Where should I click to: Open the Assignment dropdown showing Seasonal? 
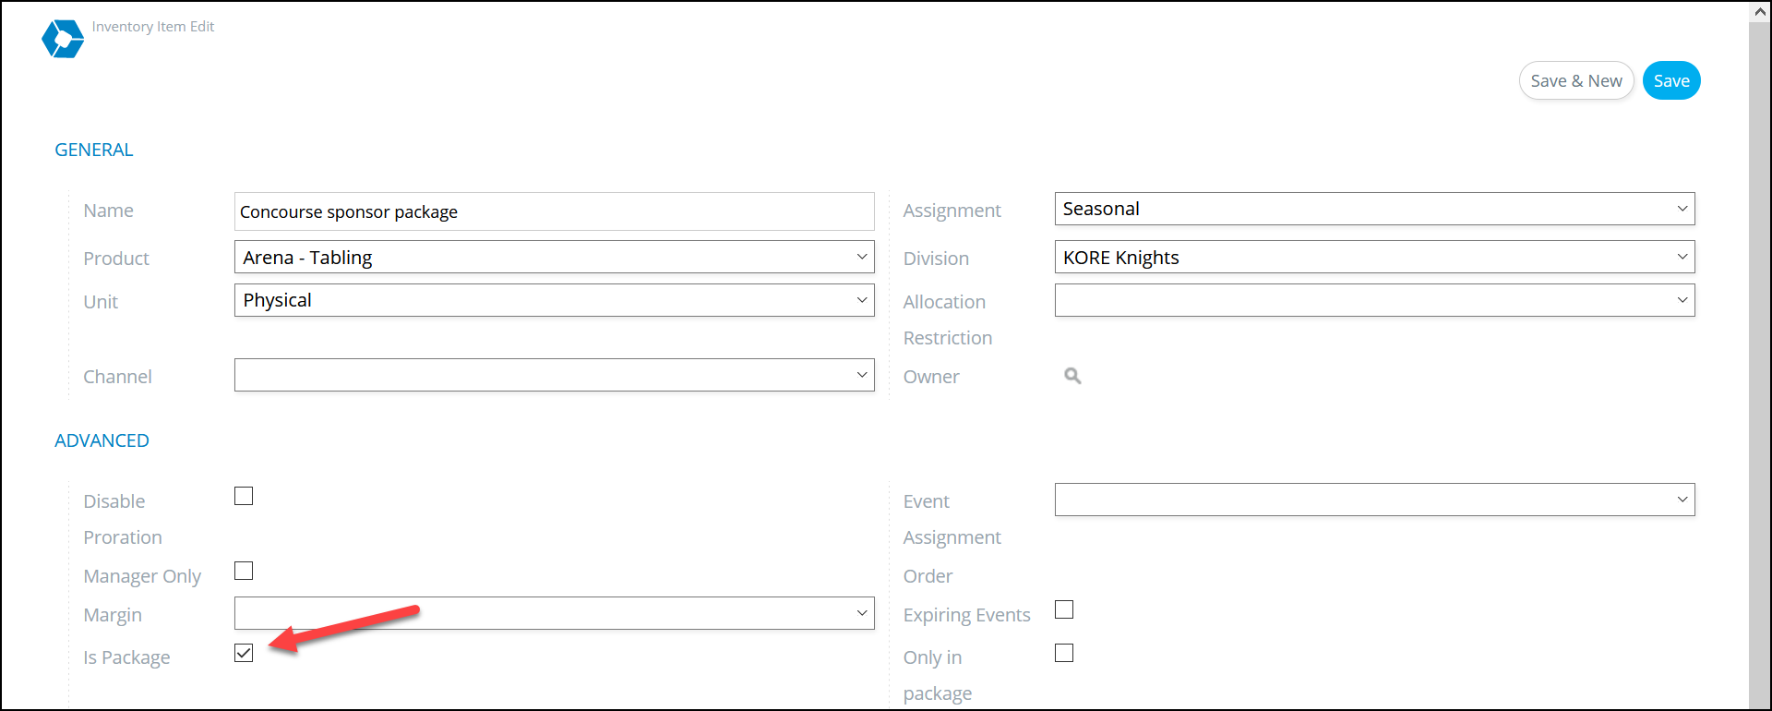click(1375, 209)
